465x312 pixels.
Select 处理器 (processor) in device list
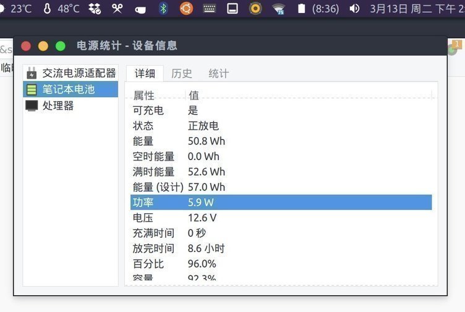click(58, 106)
